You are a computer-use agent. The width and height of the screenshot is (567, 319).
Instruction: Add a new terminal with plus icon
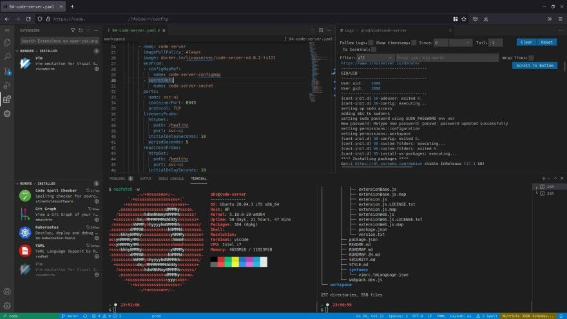click(544, 179)
